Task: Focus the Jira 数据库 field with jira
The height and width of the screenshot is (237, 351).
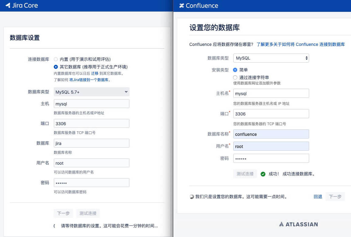Action: pyautogui.click(x=92, y=143)
